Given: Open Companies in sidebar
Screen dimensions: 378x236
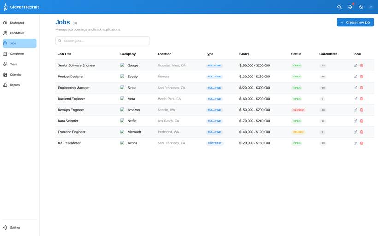Looking at the screenshot, I should [x=20, y=54].
